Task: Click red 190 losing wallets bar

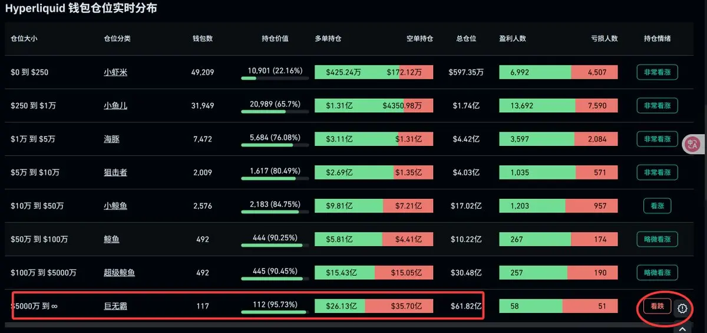Action: pos(593,273)
